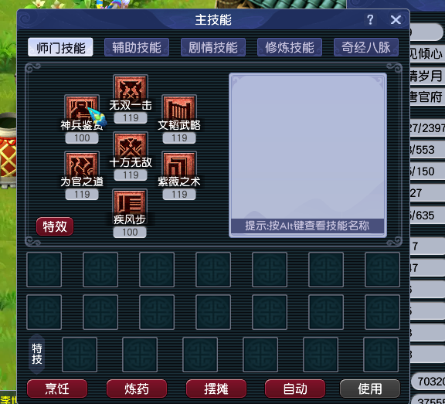Switch to the 修炼技能 tab

290,47
